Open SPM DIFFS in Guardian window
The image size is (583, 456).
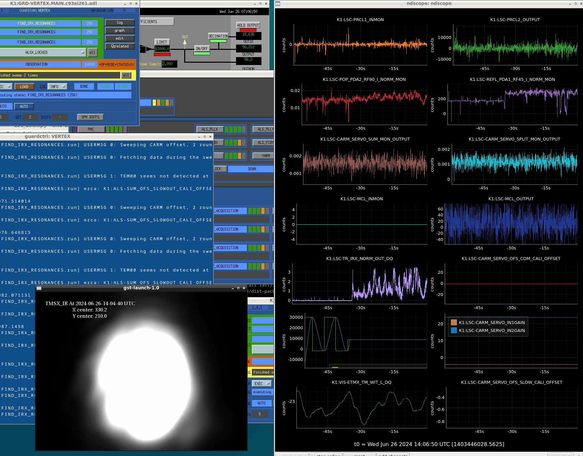coord(90,117)
